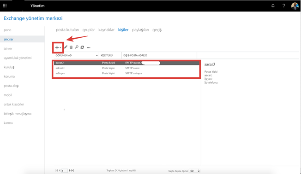The width and height of the screenshot is (301, 174).
Task: Open uyumluluk yönetimi in the left navigation
Action: (x=18, y=58)
